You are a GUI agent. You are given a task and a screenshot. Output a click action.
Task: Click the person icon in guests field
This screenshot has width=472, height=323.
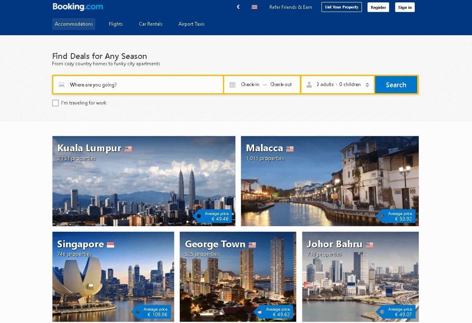[309, 84]
